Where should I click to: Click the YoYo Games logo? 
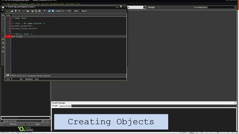(25, 129)
